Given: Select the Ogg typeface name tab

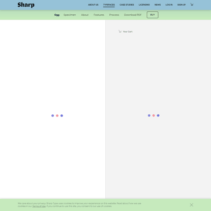Looking at the screenshot, I should point(57,15).
